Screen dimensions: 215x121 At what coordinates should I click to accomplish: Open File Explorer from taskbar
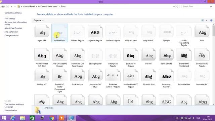pos(23,118)
